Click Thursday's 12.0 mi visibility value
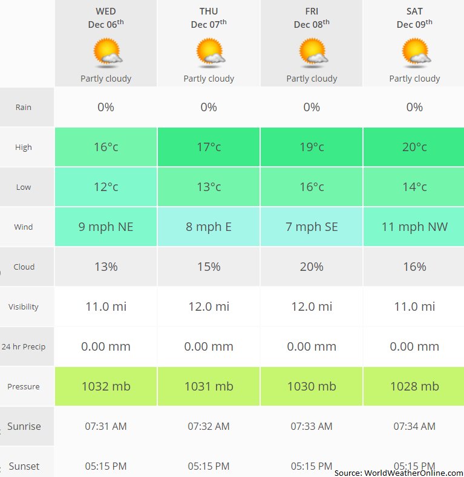The width and height of the screenshot is (464, 477). point(209,307)
